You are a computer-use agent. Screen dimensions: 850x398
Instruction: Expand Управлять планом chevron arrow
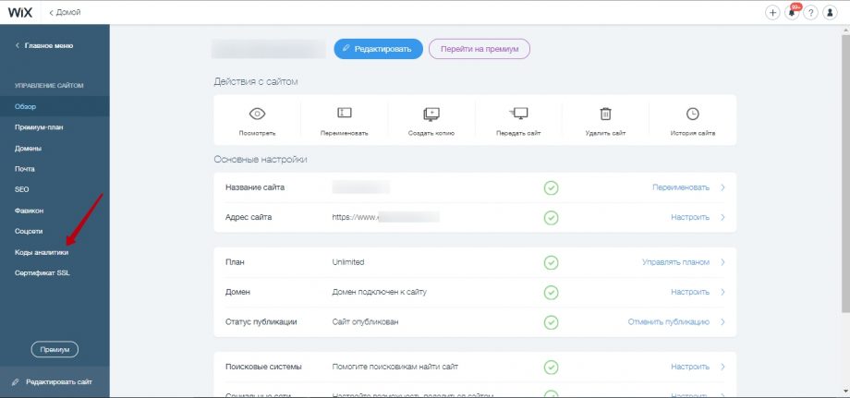[x=722, y=262]
